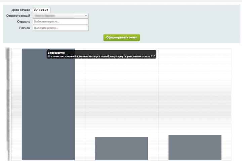Screen dimensions: 242x161
Task: Click the Ответственный label
Action: (x=18, y=16)
